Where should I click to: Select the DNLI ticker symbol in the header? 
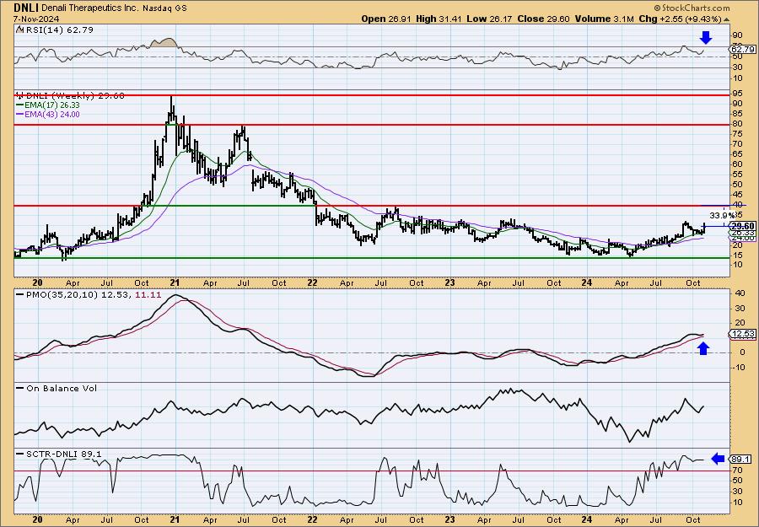26,8
